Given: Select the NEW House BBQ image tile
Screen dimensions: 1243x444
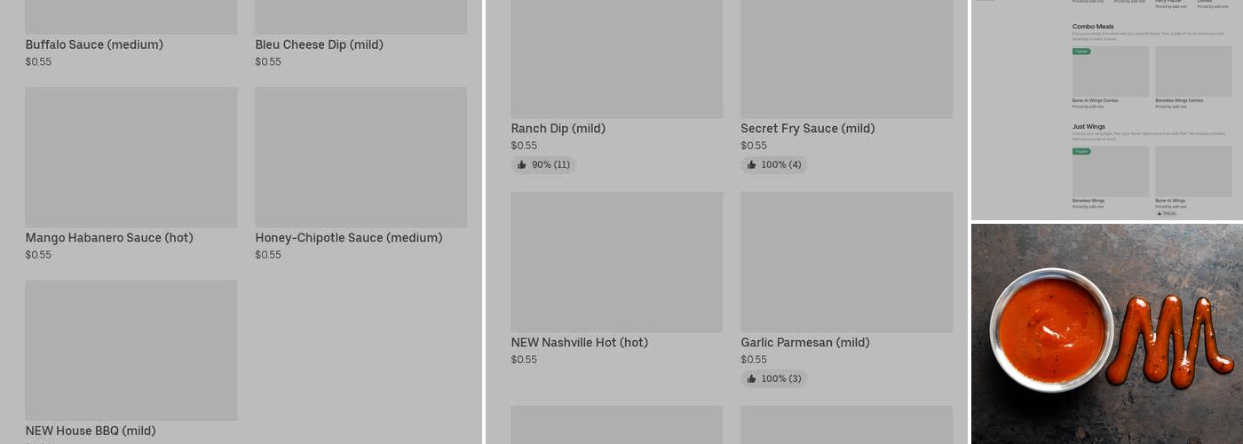Looking at the screenshot, I should click(131, 350).
